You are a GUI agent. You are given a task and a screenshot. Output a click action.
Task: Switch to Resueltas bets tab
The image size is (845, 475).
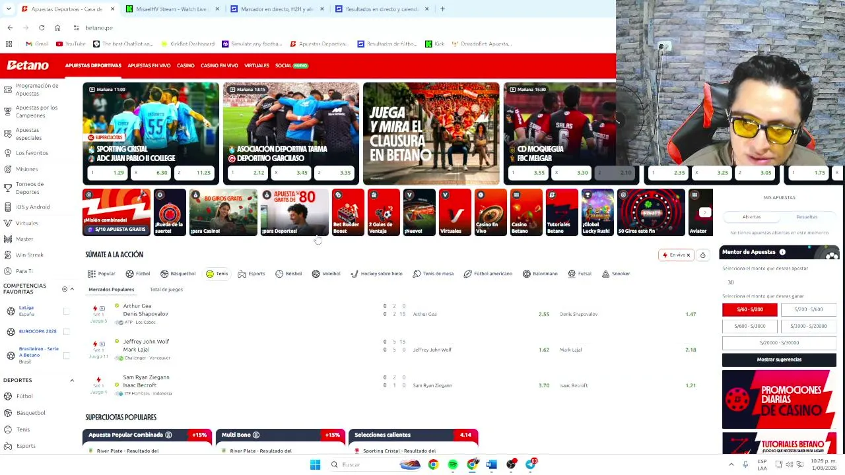click(x=807, y=217)
